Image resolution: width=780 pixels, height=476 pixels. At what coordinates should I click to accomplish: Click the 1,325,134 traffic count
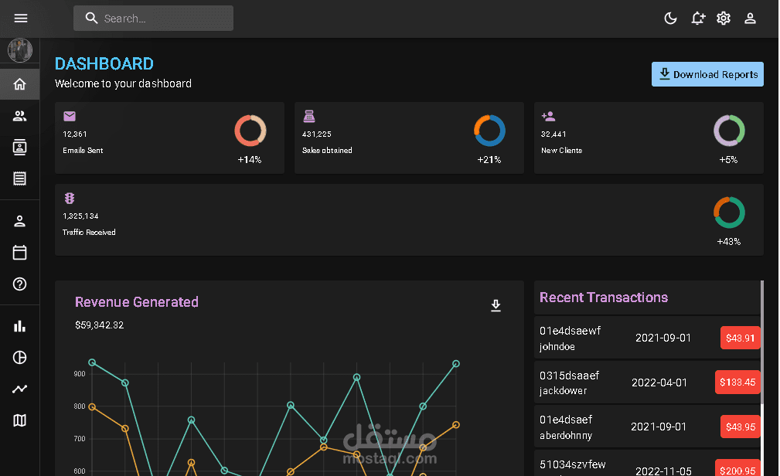point(80,216)
